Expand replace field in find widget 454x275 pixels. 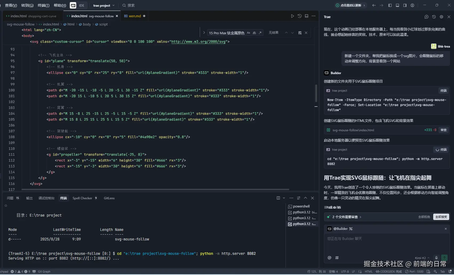coord(204,33)
